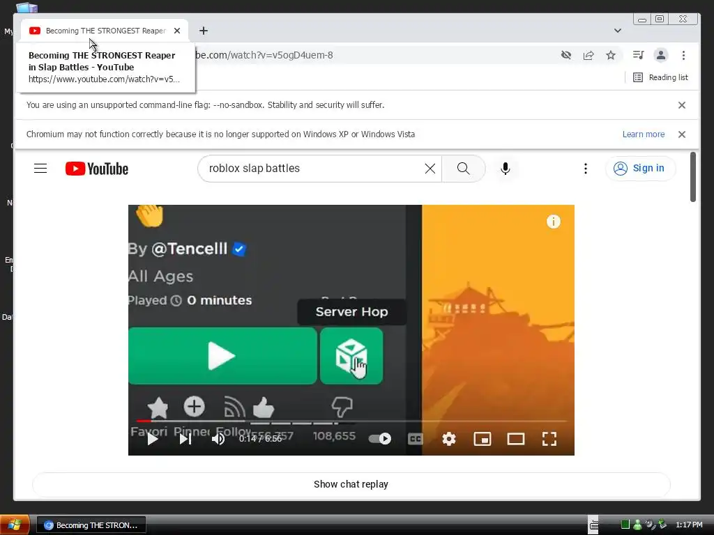Open player settings gear

449,439
